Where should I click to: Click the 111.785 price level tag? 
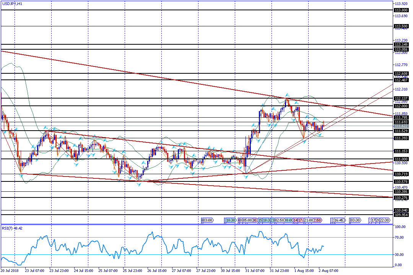401,118
